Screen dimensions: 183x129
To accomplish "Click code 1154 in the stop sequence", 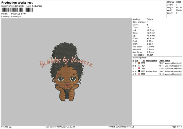I will 161,68.
